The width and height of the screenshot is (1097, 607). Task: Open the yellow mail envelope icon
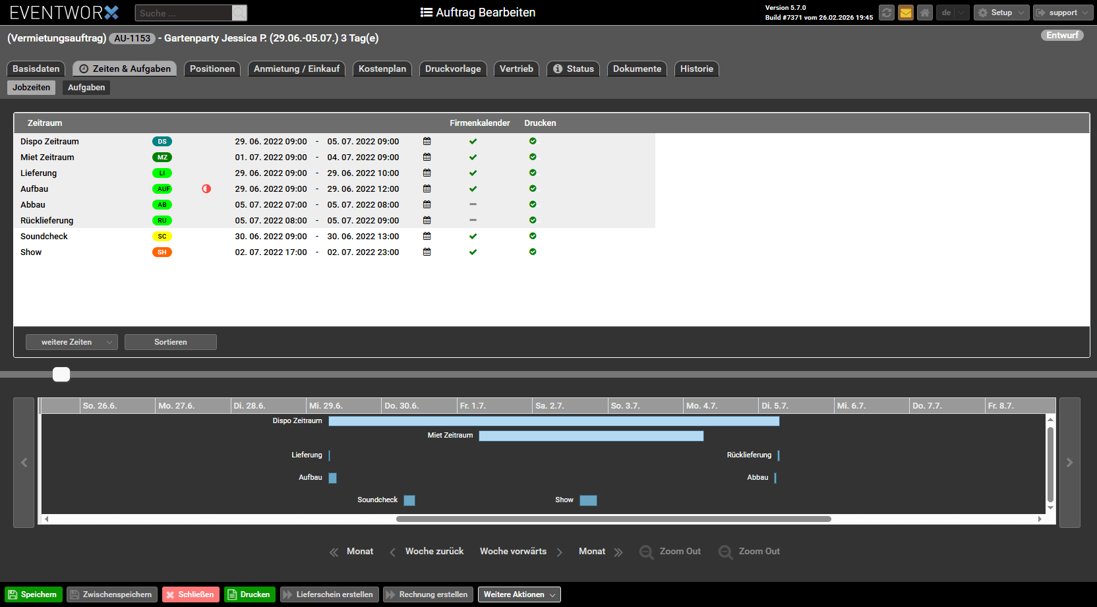point(906,13)
